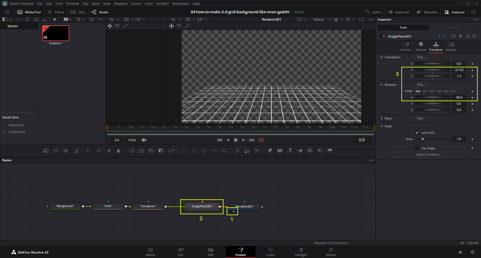Lock the ImagePlane3D1 tool in inspector

[467, 36]
